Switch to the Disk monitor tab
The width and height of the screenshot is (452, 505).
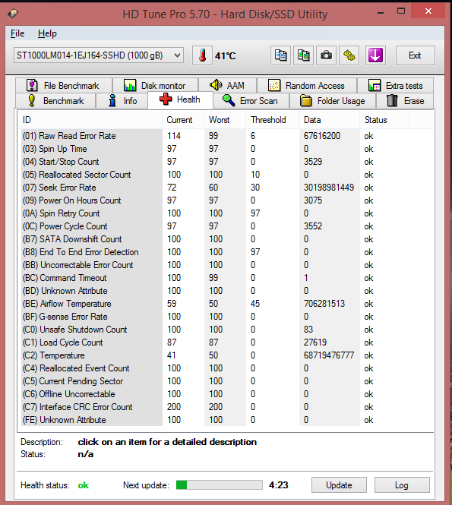click(x=155, y=86)
